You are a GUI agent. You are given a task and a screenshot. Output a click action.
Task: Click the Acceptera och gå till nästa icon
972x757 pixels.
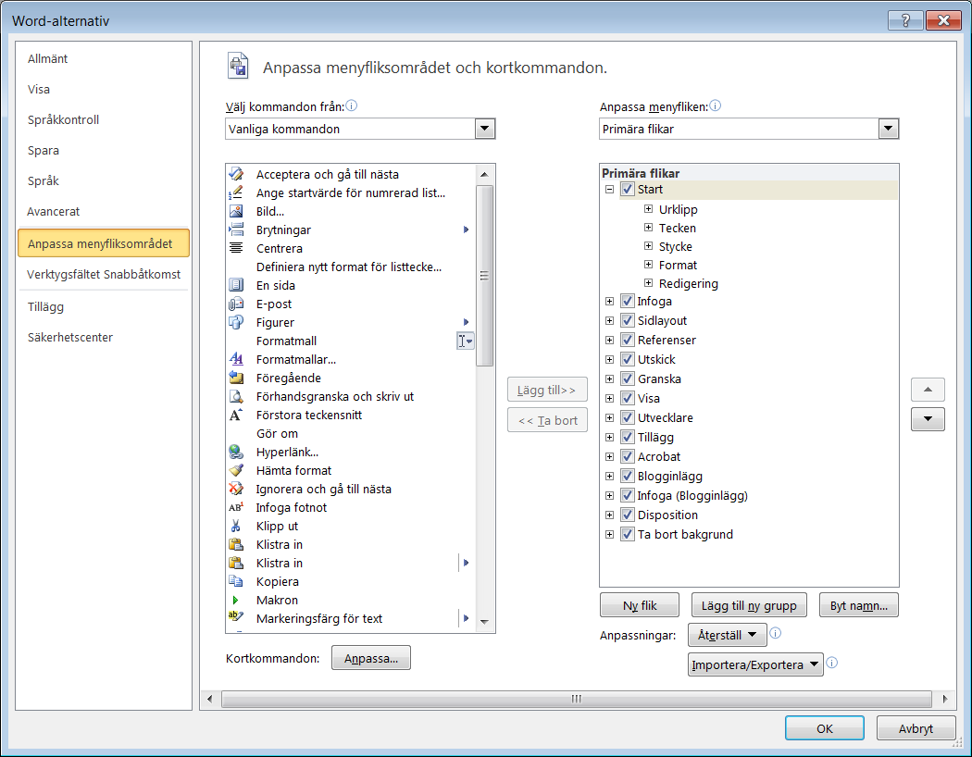[236, 174]
